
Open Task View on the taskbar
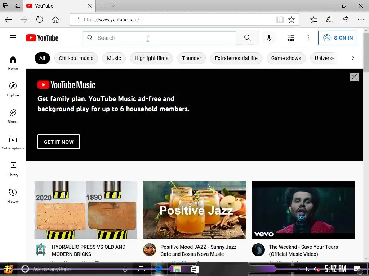(x=141, y=269)
